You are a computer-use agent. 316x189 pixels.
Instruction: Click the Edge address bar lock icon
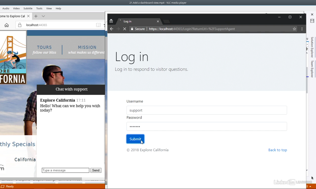click(x=20, y=25)
